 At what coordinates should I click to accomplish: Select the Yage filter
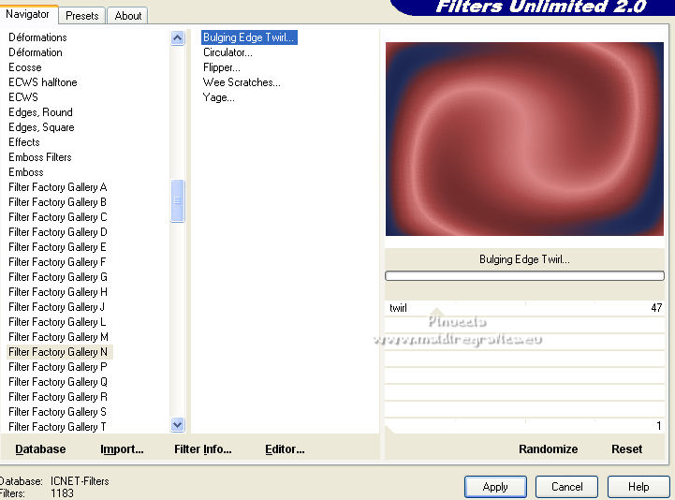click(x=219, y=97)
